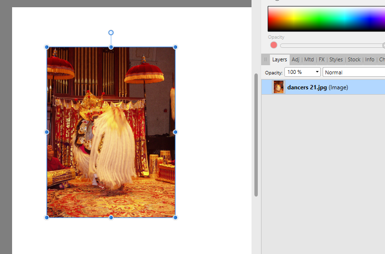Image resolution: width=385 pixels, height=254 pixels.
Task: Click the bottom-right selection handle
Action: [x=175, y=217]
